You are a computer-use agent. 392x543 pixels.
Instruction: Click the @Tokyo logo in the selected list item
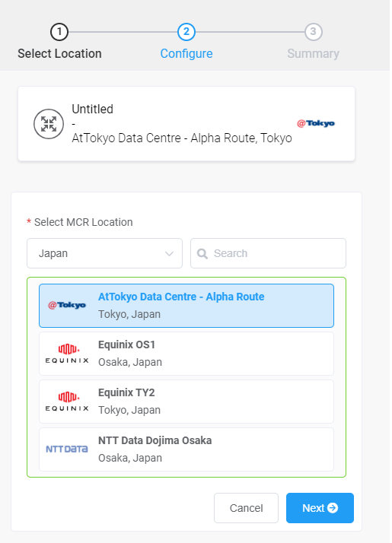point(67,305)
